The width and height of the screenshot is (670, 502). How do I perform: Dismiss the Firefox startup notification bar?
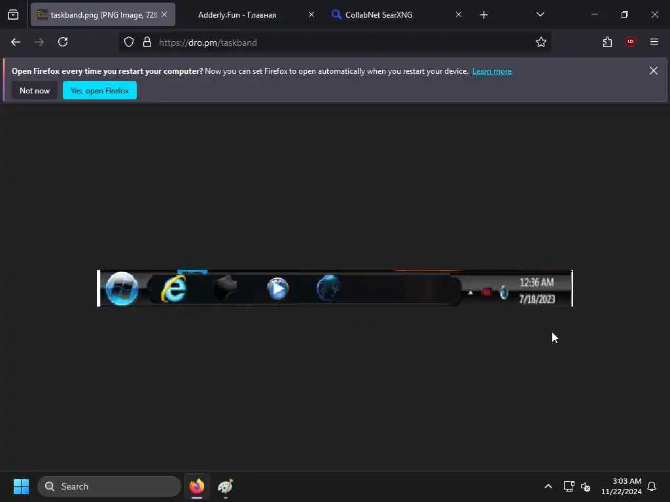pos(654,71)
